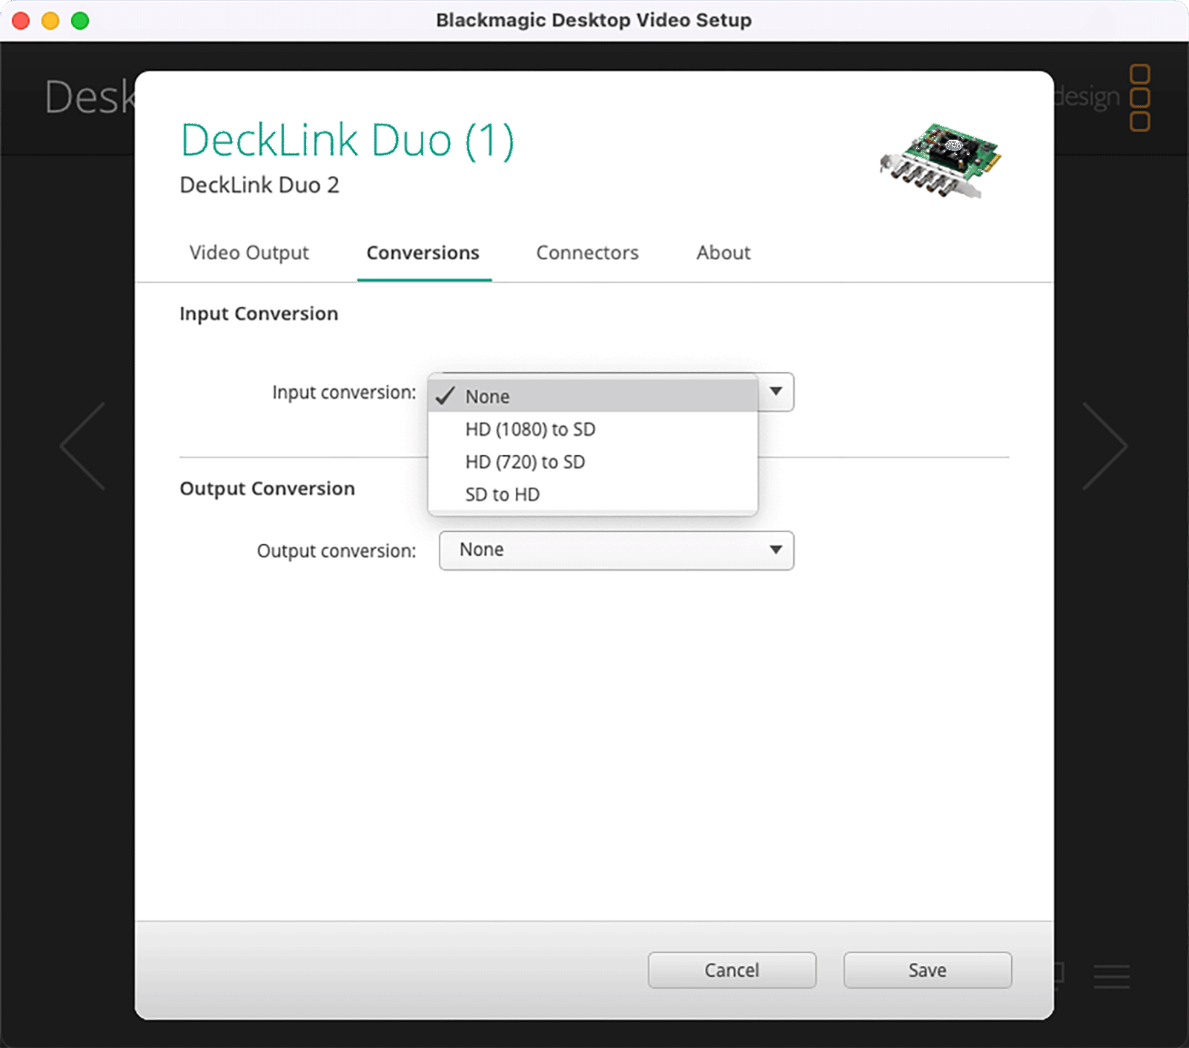Click the 'Output conversion:' field label
The width and height of the screenshot is (1189, 1048).
337,551
